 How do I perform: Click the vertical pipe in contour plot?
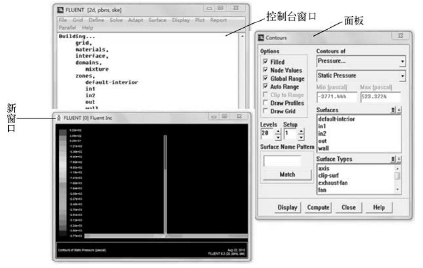tap(165, 184)
